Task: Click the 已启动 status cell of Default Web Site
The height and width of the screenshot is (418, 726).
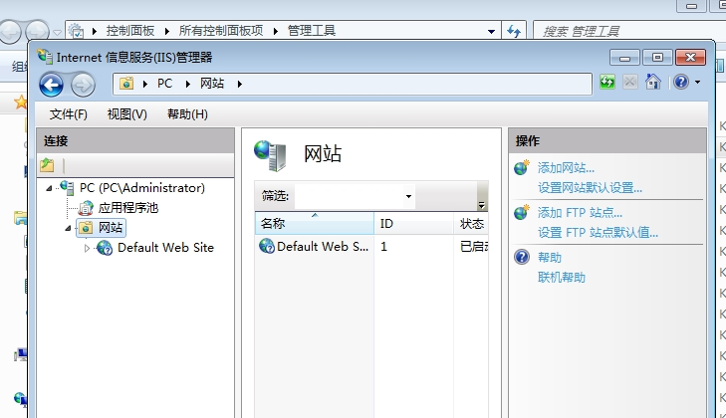Action: tap(474, 246)
